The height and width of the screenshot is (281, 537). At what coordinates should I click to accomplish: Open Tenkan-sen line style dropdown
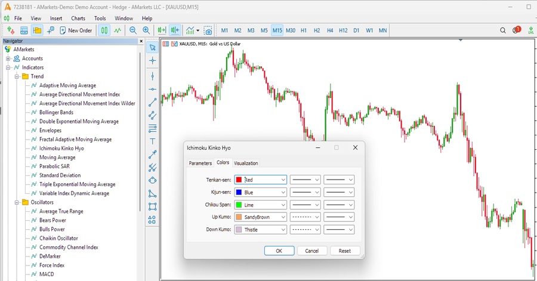pyautogui.click(x=305, y=180)
